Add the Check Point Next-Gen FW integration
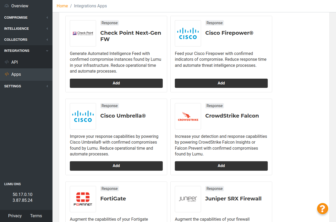 [116, 83]
